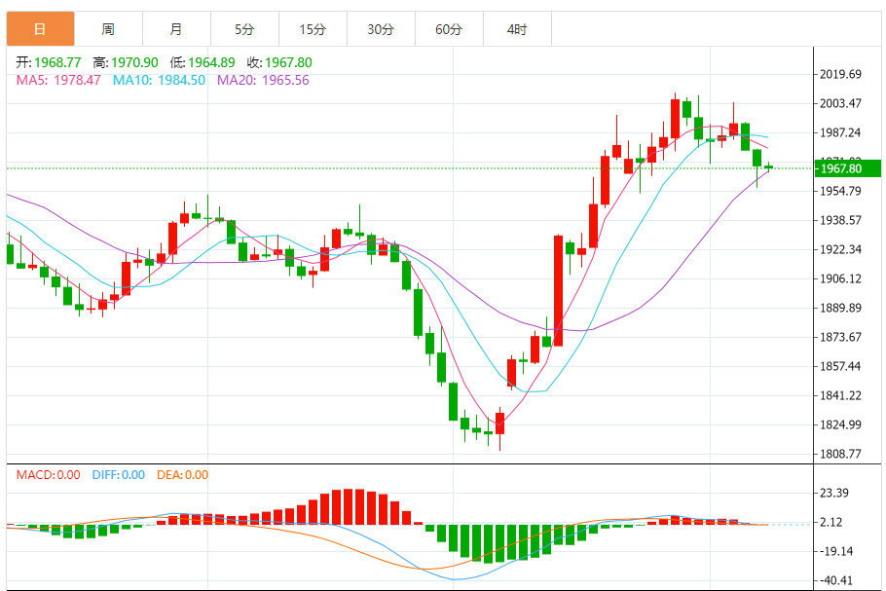Click the MA5: 1978.47 indicator label
Viewport: 886px width, 591px height.
point(58,80)
